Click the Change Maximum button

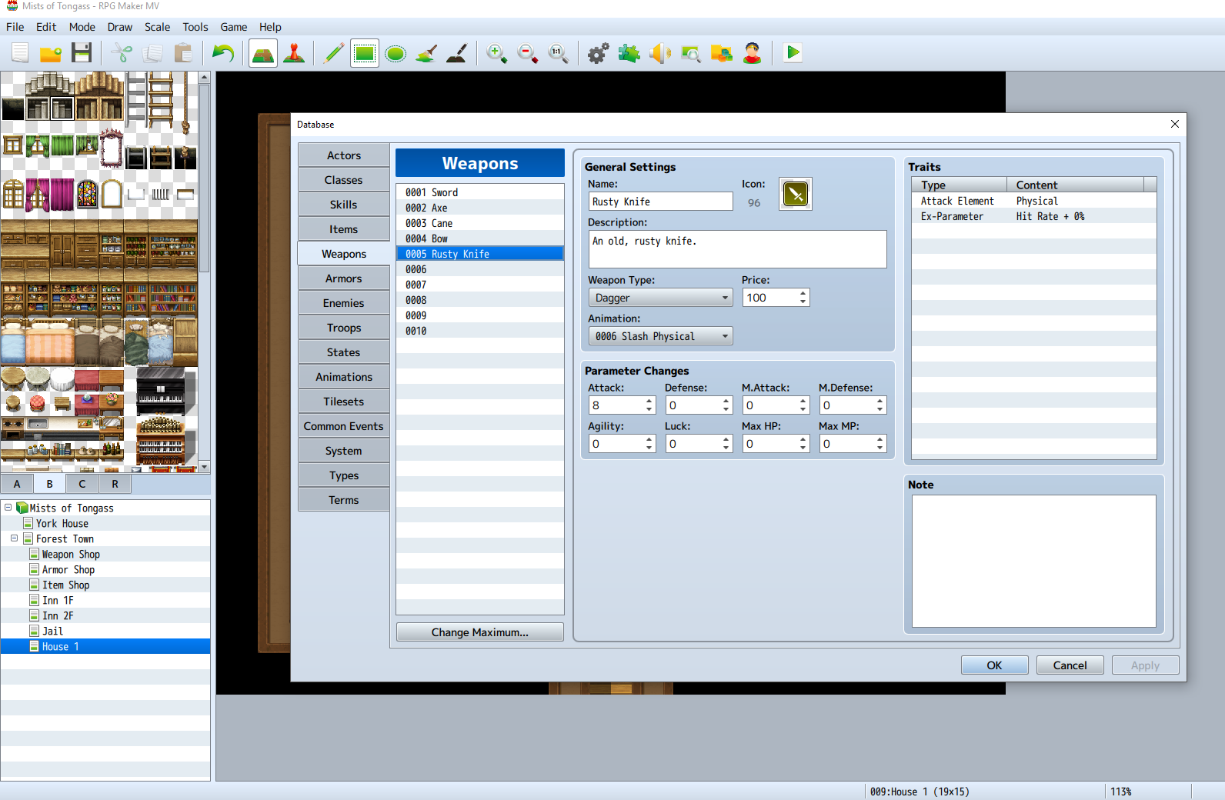coord(479,632)
